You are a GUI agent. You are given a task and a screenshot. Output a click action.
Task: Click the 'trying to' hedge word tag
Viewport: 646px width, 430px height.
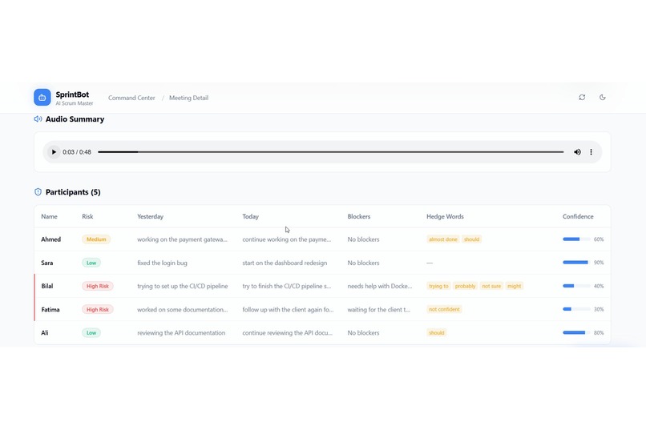[438, 286]
